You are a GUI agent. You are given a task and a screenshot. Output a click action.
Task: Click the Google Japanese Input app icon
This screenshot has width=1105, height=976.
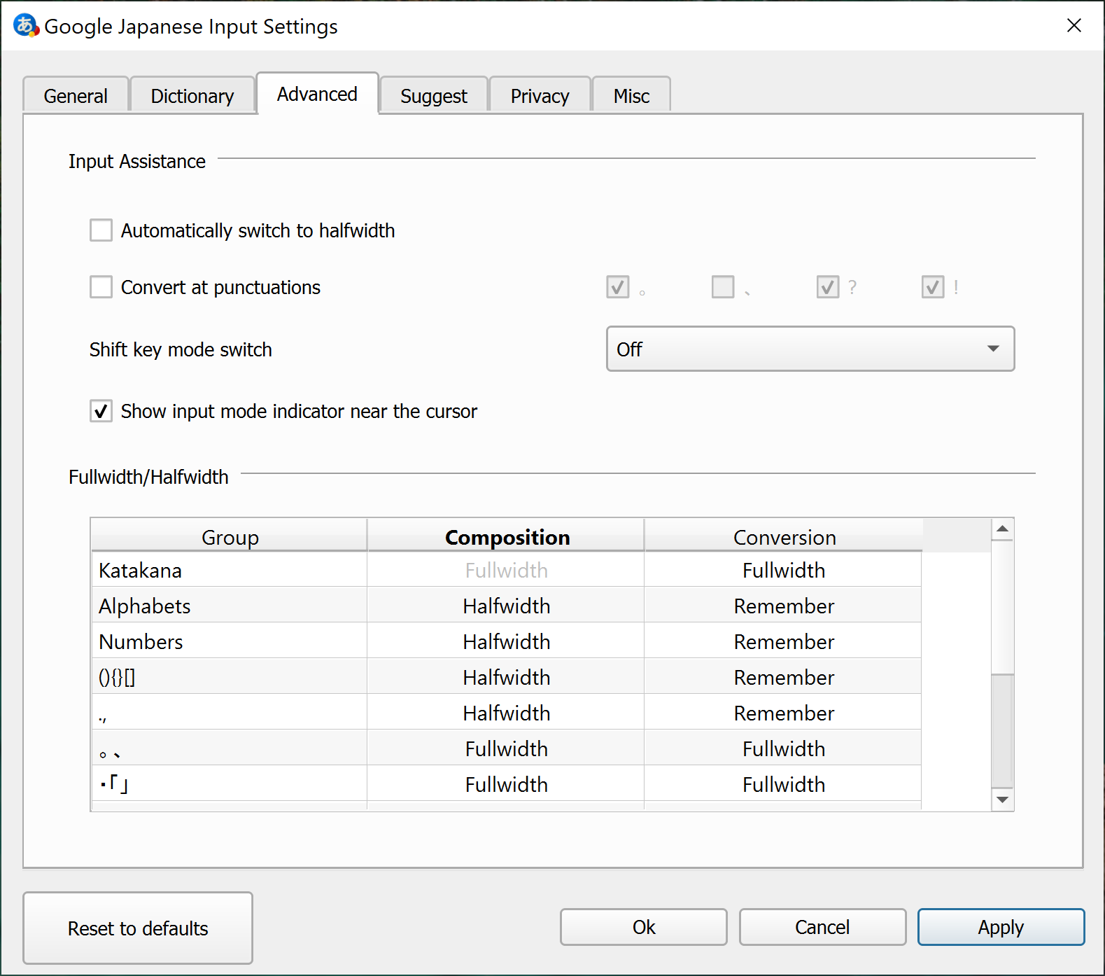click(x=26, y=26)
